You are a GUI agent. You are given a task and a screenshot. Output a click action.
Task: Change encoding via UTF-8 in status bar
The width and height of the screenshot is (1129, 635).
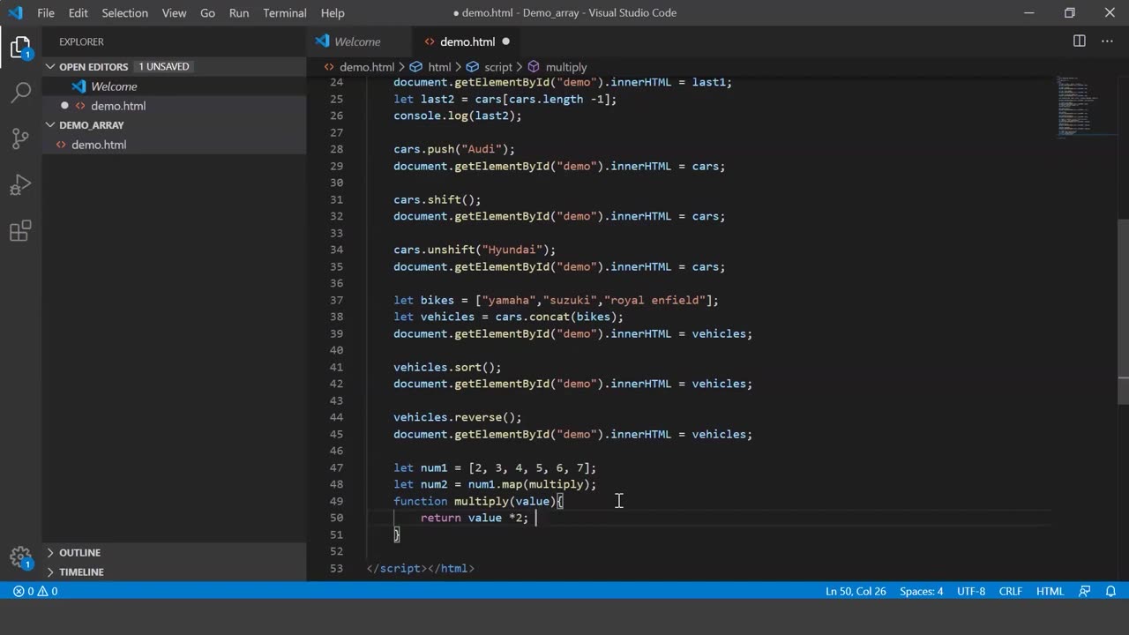pyautogui.click(x=971, y=591)
